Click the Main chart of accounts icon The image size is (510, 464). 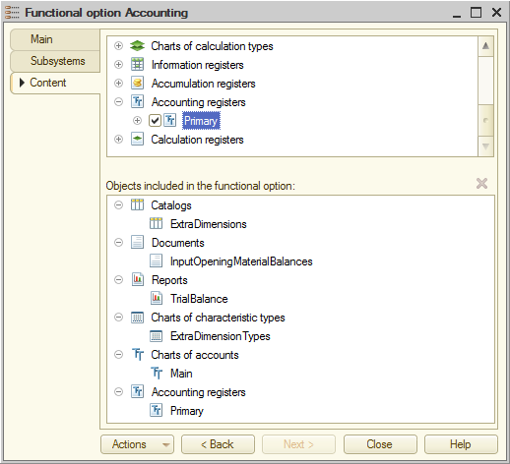point(157,374)
